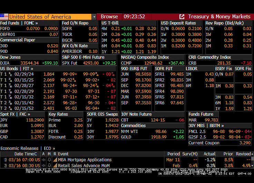The height and width of the screenshot is (183, 254).
Task: Select the BGCR repo rate row
Action: coord(80,40)
